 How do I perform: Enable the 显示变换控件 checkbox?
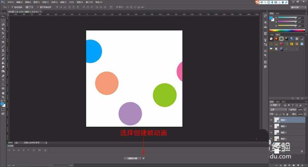point(38,7)
